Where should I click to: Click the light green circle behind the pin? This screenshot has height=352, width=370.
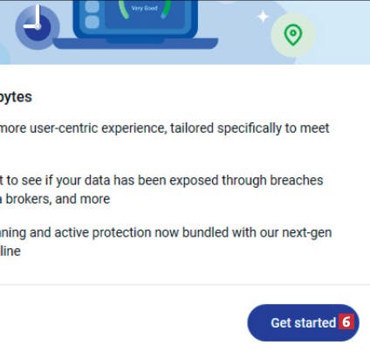(x=293, y=35)
